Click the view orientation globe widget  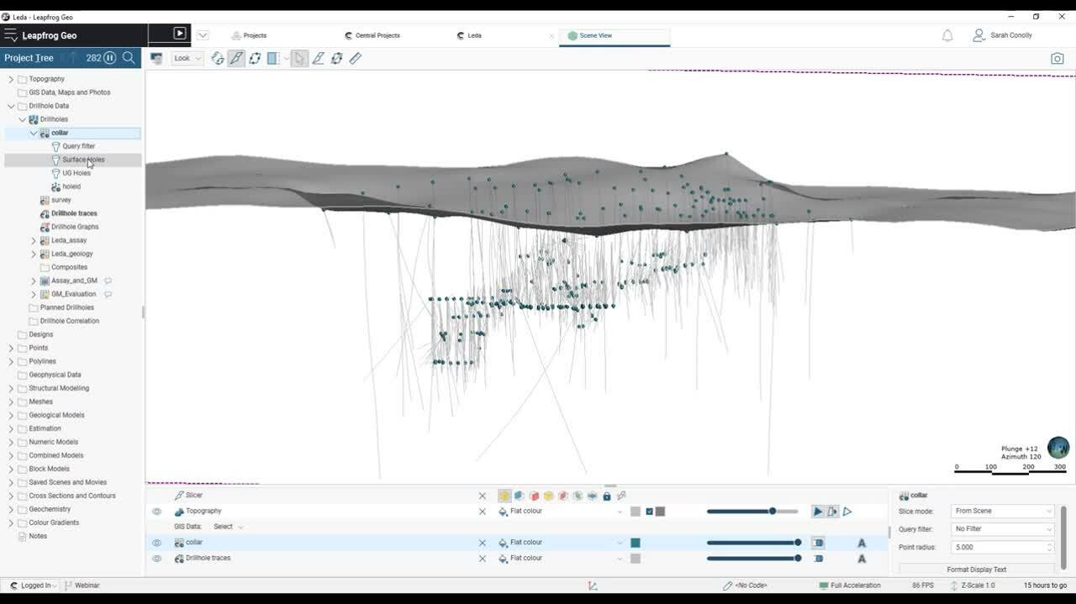(1058, 448)
